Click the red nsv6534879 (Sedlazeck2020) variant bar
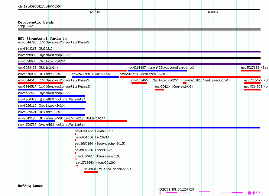This screenshot has width=269, height=196. (91, 172)
